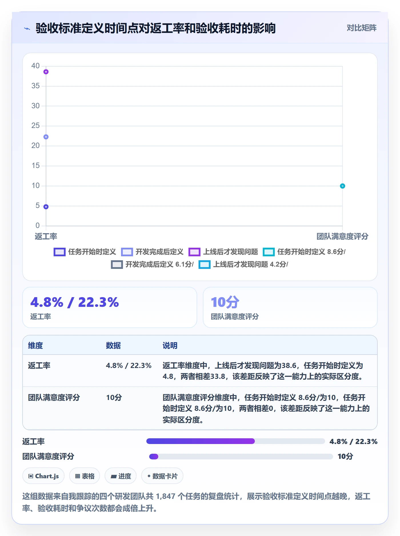Select the 表格 chip
The image size is (400, 536).
click(85, 476)
